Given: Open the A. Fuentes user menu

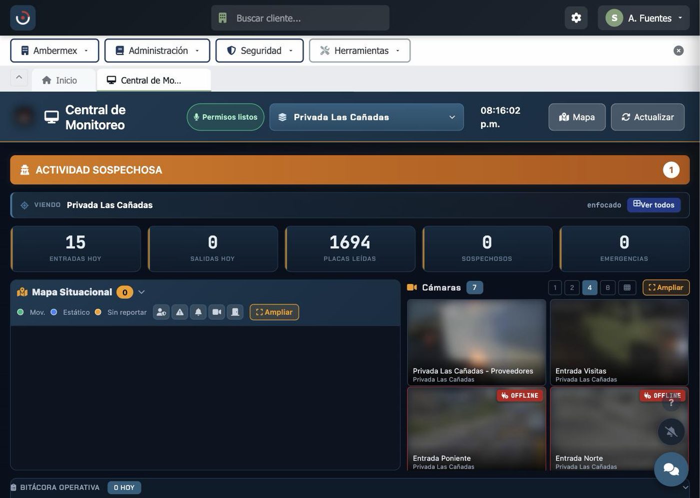Looking at the screenshot, I should tap(643, 18).
